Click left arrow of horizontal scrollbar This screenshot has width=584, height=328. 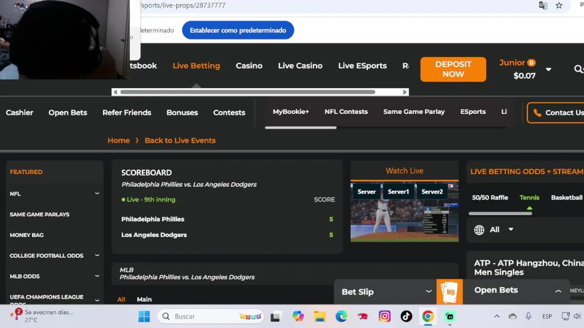pos(115,92)
